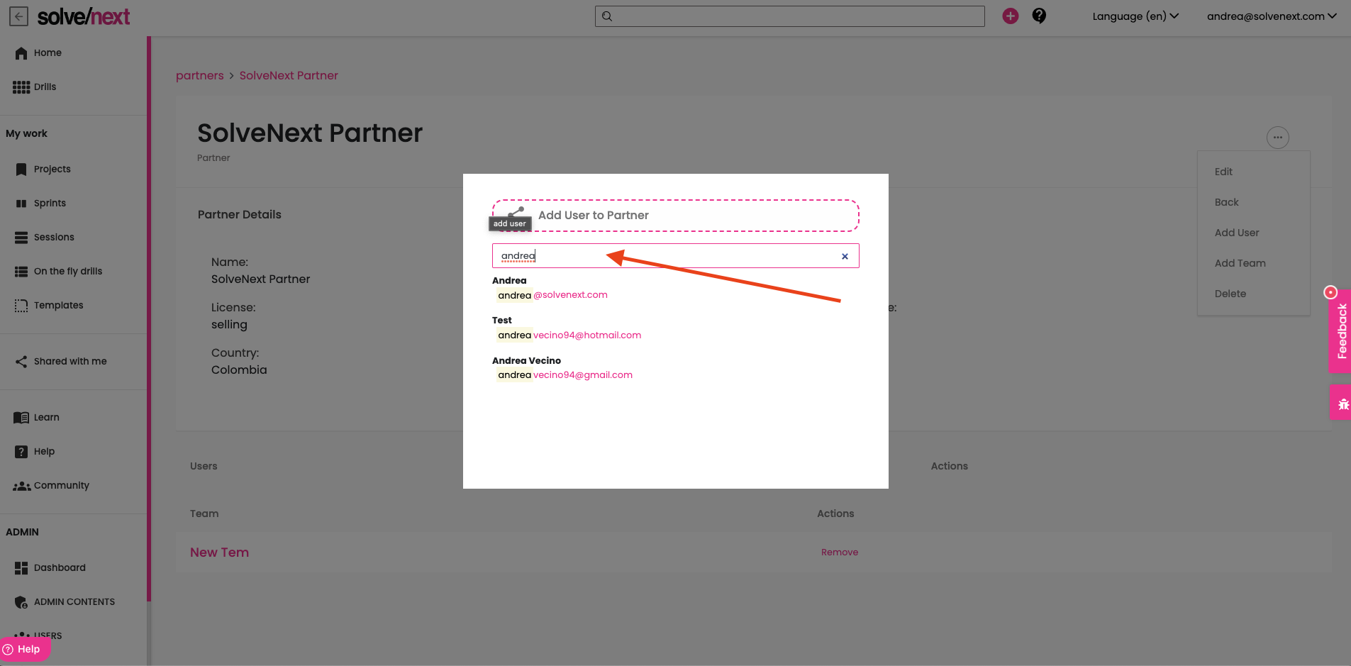The image size is (1351, 666).
Task: Click the Learn book icon
Action: (x=21, y=418)
